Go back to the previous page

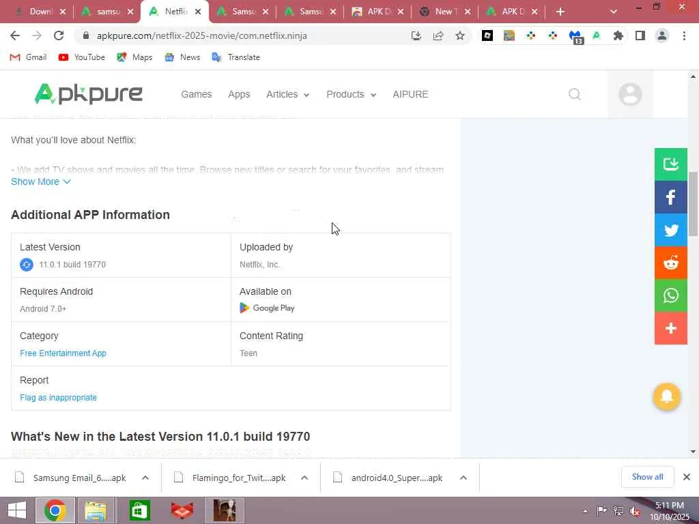(15, 35)
